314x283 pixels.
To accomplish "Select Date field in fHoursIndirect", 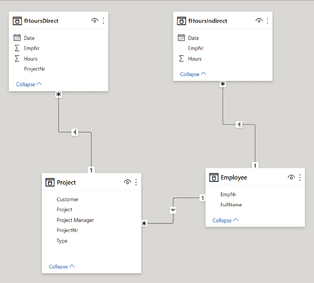I will tap(193, 38).
